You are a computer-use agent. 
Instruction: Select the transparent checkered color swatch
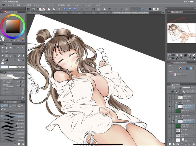(21, 67)
